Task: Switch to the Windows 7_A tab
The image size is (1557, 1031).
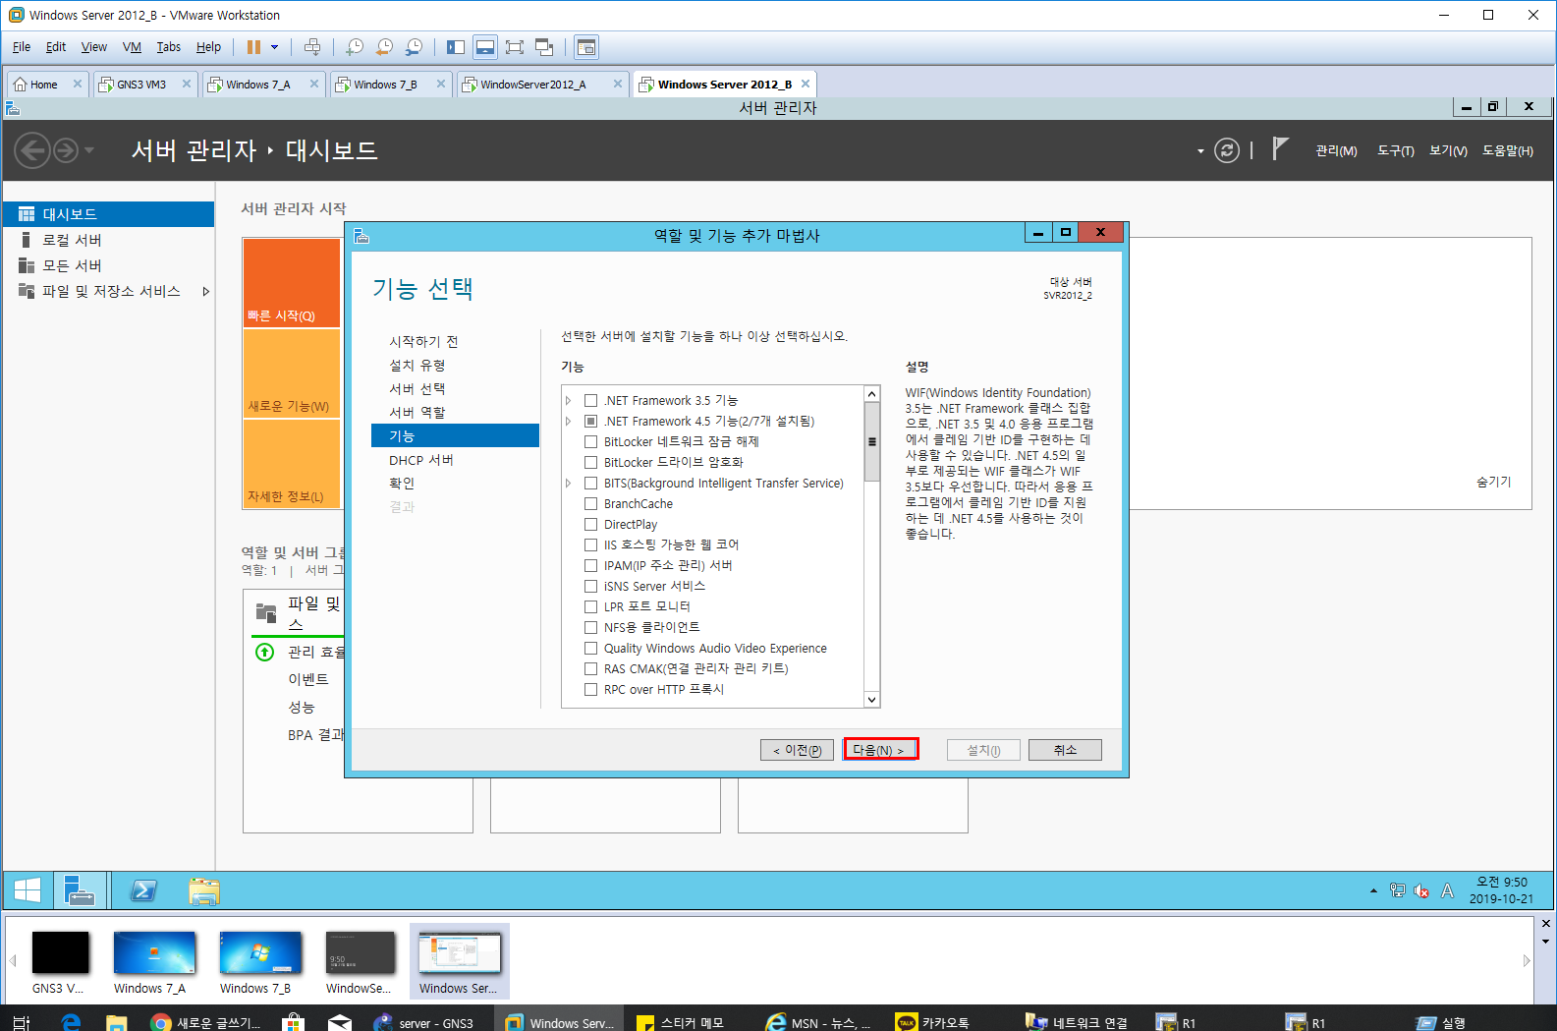Action: tap(263, 85)
